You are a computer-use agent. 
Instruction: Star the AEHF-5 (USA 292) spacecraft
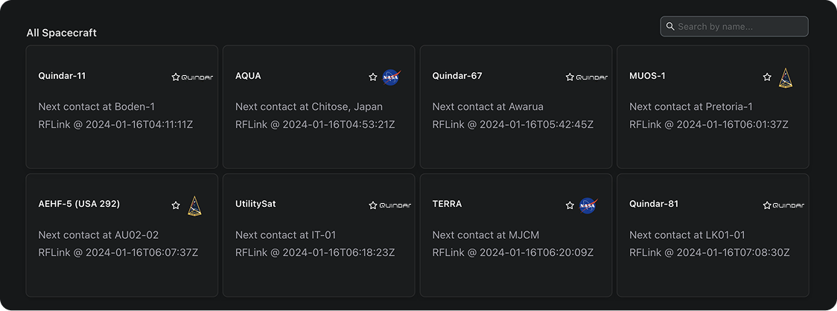pos(176,205)
